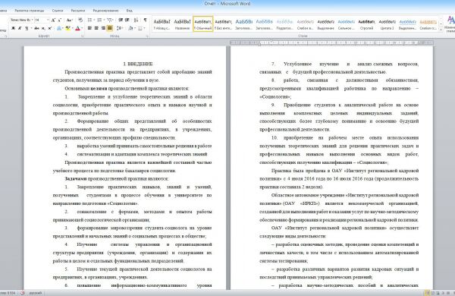This screenshot has width=455, height=296.
Task: Align text left
Action: point(89,28)
